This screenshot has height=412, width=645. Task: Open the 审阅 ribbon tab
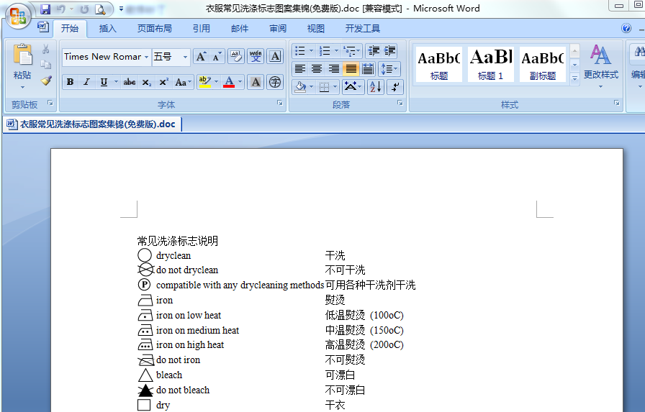click(x=278, y=28)
